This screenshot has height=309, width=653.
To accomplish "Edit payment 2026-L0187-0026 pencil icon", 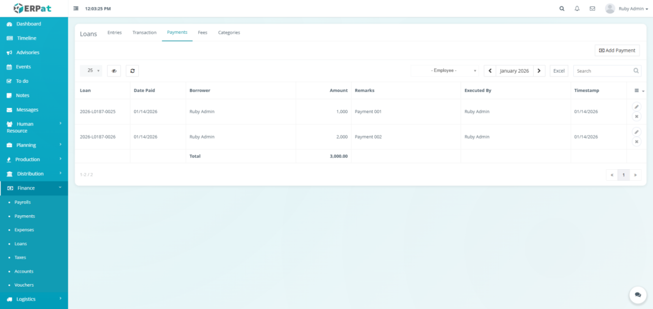I will pos(636,132).
